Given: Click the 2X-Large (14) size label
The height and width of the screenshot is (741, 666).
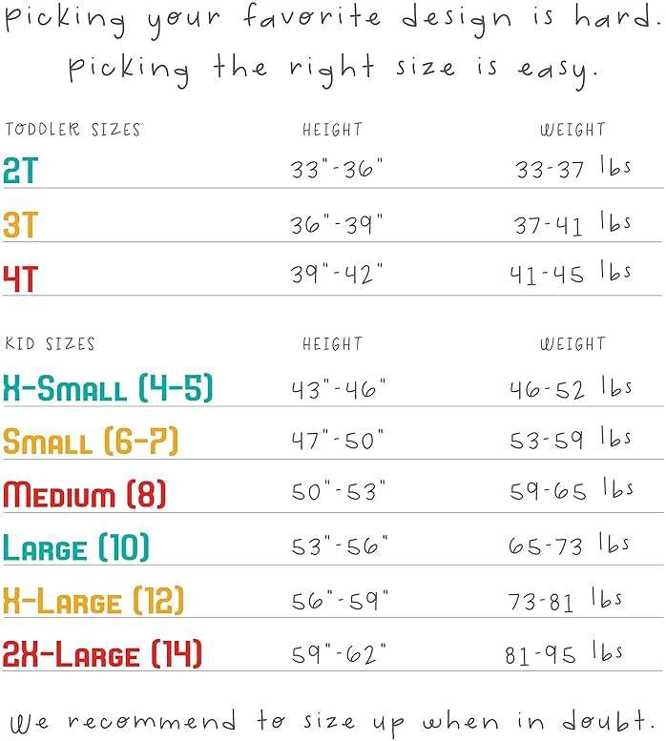Looking at the screenshot, I should 102,655.
